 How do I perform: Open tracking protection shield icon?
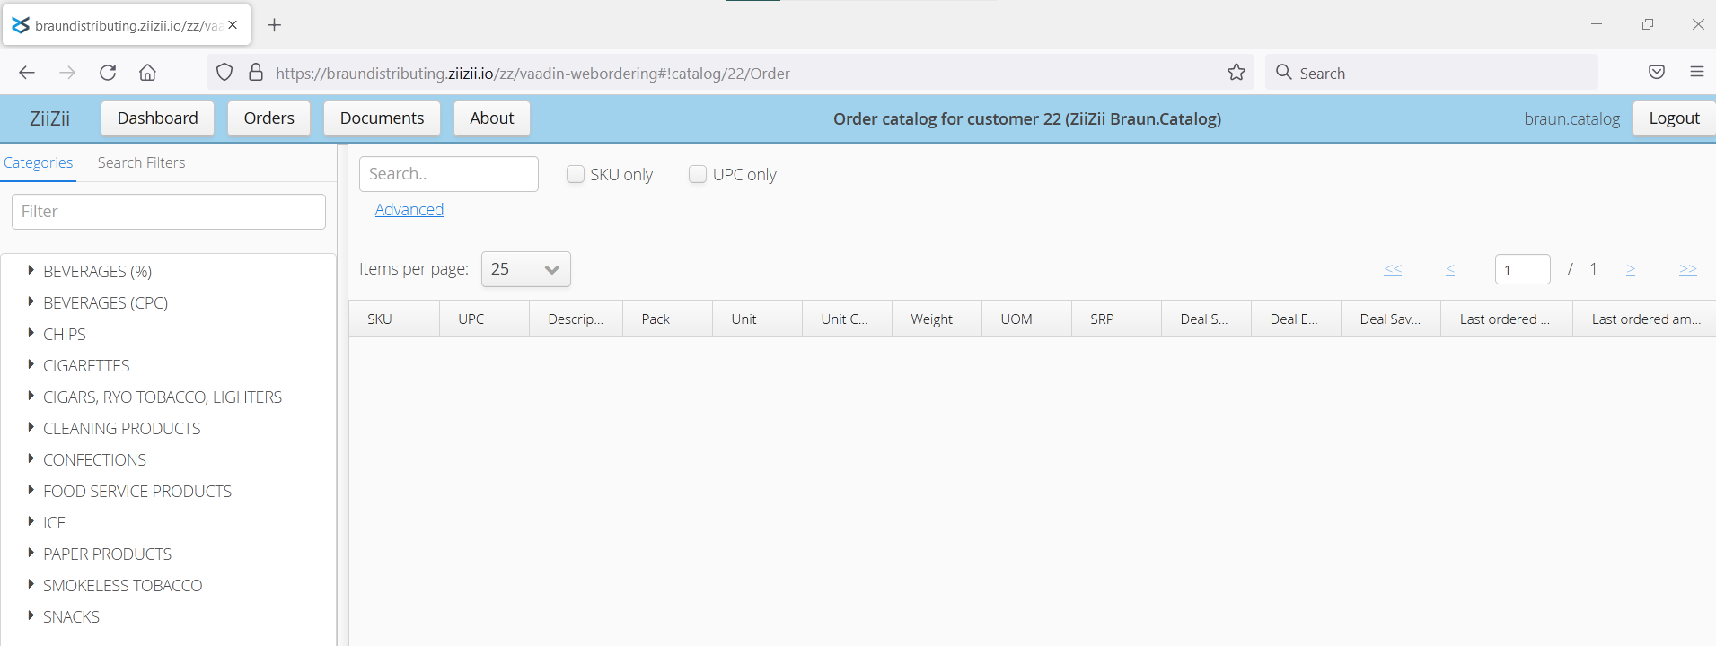224,73
